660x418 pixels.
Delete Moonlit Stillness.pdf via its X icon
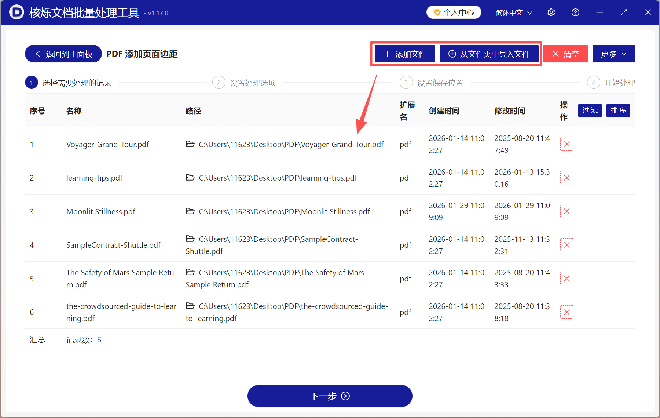coord(566,211)
